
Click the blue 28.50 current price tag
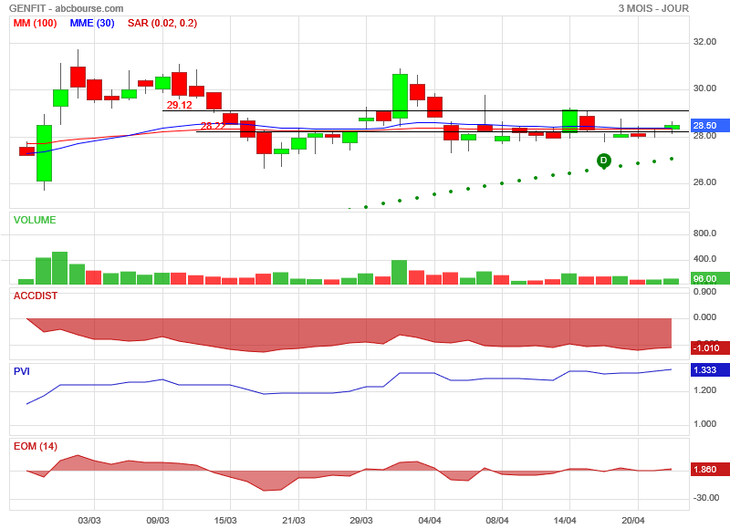709,126
